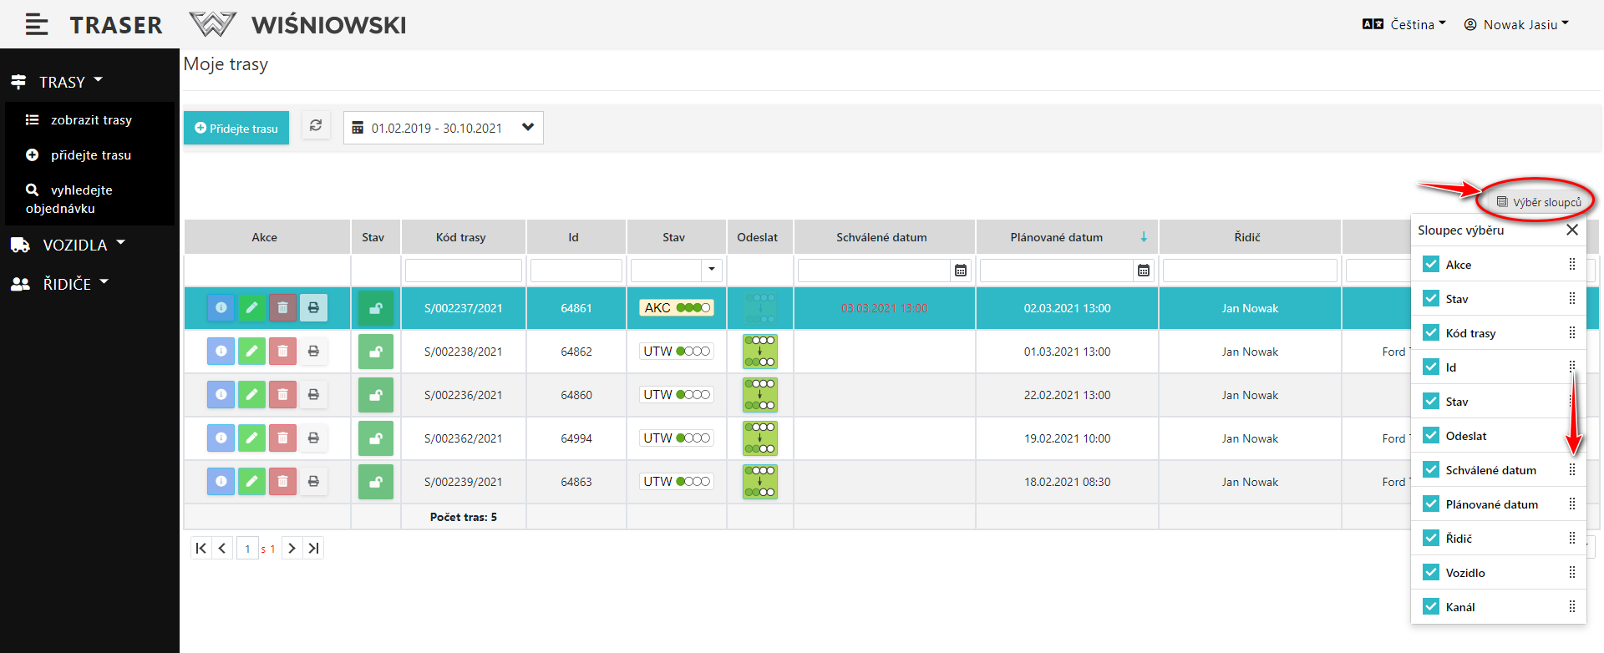Click info icon for route S/002238/2021
This screenshot has height=653, width=1604.
221,352
